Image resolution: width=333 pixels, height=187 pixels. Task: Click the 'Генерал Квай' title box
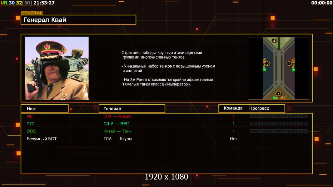78,20
